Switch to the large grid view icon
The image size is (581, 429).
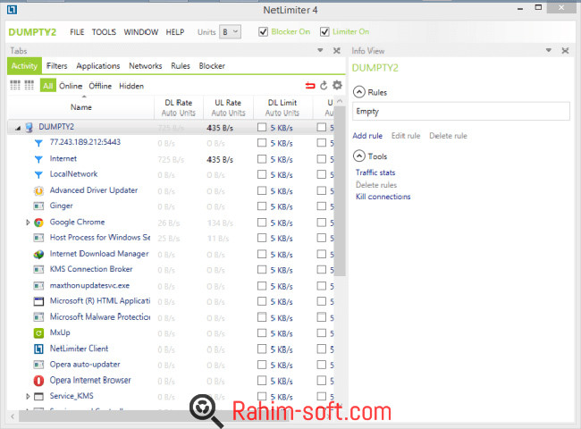pos(15,85)
